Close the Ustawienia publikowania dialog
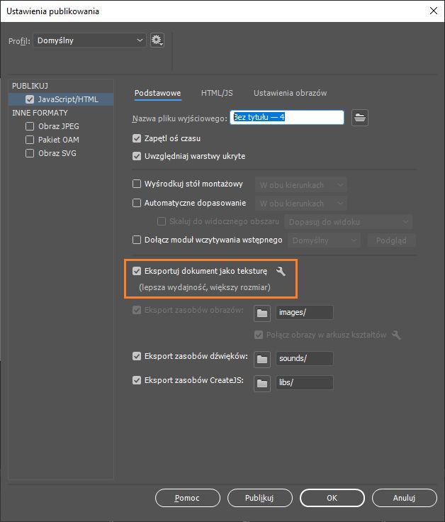The width and height of the screenshot is (445, 522). click(432, 11)
